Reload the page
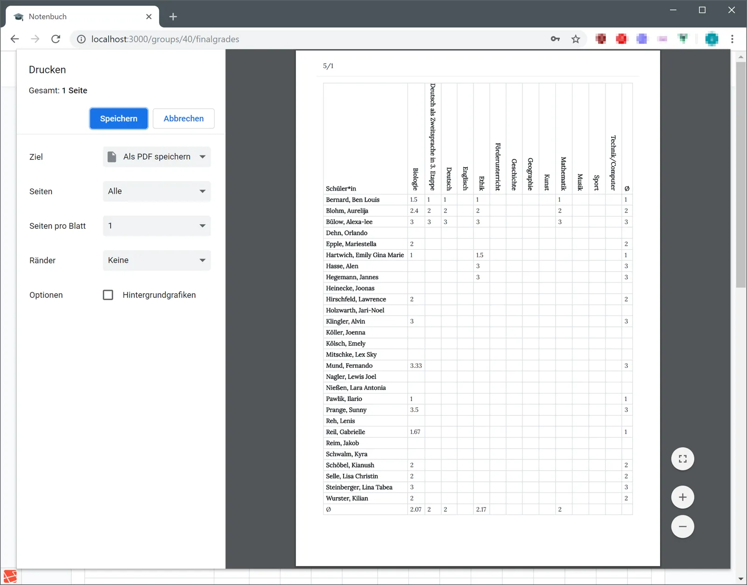 [x=56, y=39]
